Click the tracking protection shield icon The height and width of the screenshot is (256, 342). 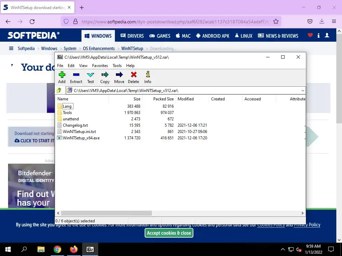pos(66,22)
